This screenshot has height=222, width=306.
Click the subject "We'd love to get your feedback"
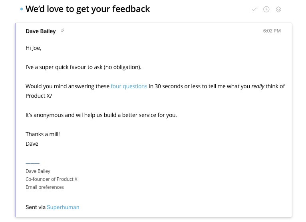[88, 9]
